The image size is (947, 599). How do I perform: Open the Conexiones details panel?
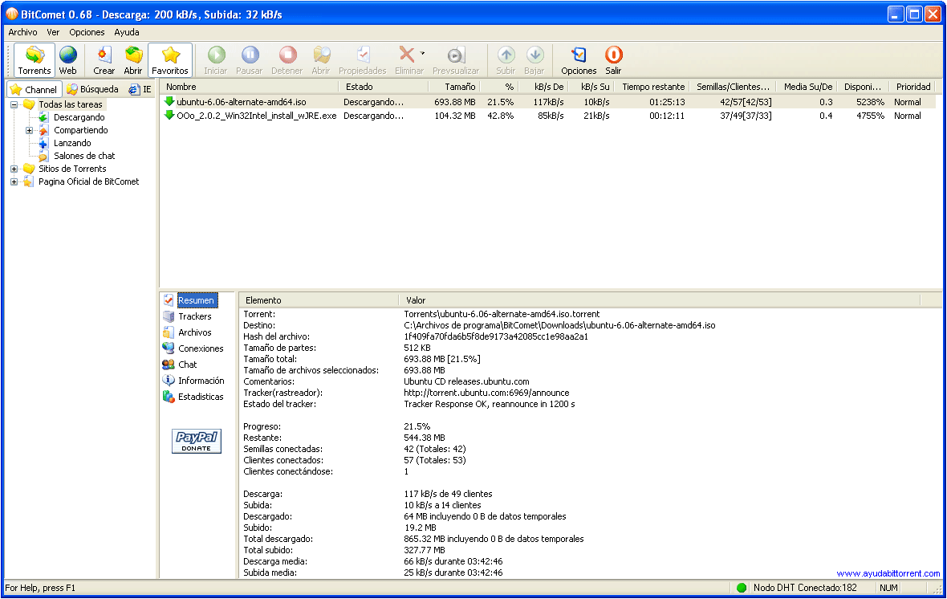click(x=201, y=348)
